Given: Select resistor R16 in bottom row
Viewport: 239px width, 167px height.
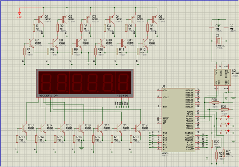Looking at the screenshot, I should click(74, 139).
